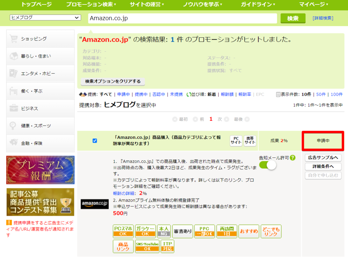The image size is (348, 259).
Task: Click the SNS・YouTube OK badge
Action: (147, 246)
